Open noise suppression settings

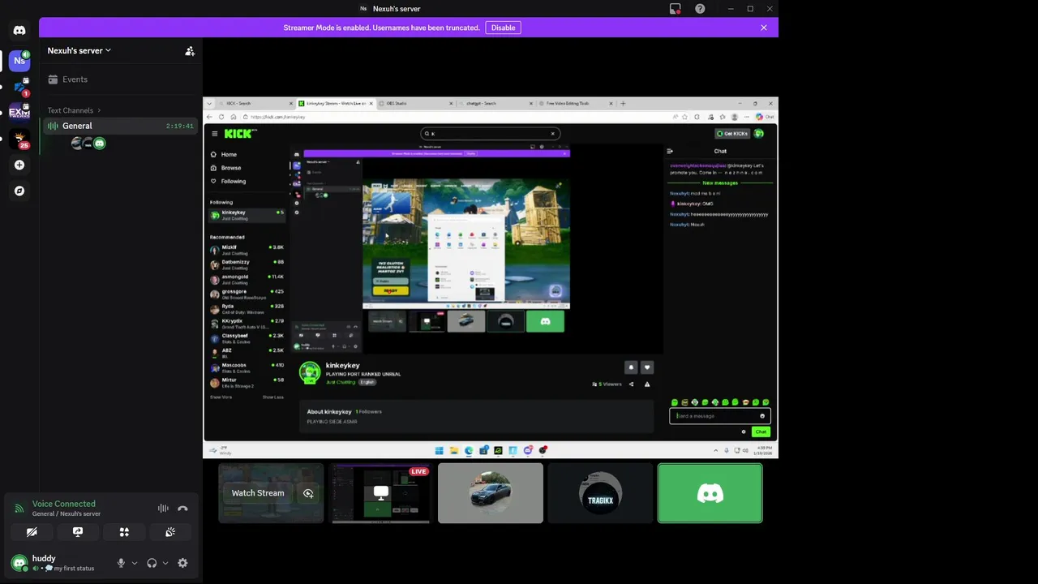[163, 509]
